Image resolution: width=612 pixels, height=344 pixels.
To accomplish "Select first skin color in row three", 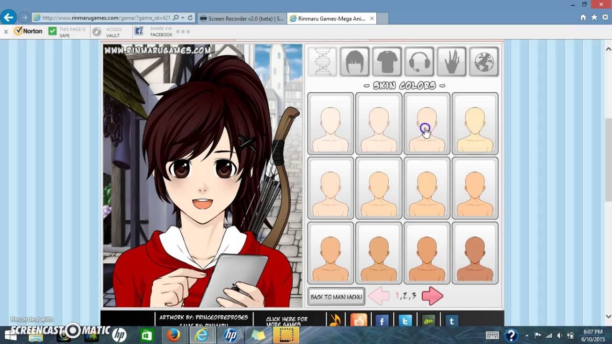I will [330, 253].
